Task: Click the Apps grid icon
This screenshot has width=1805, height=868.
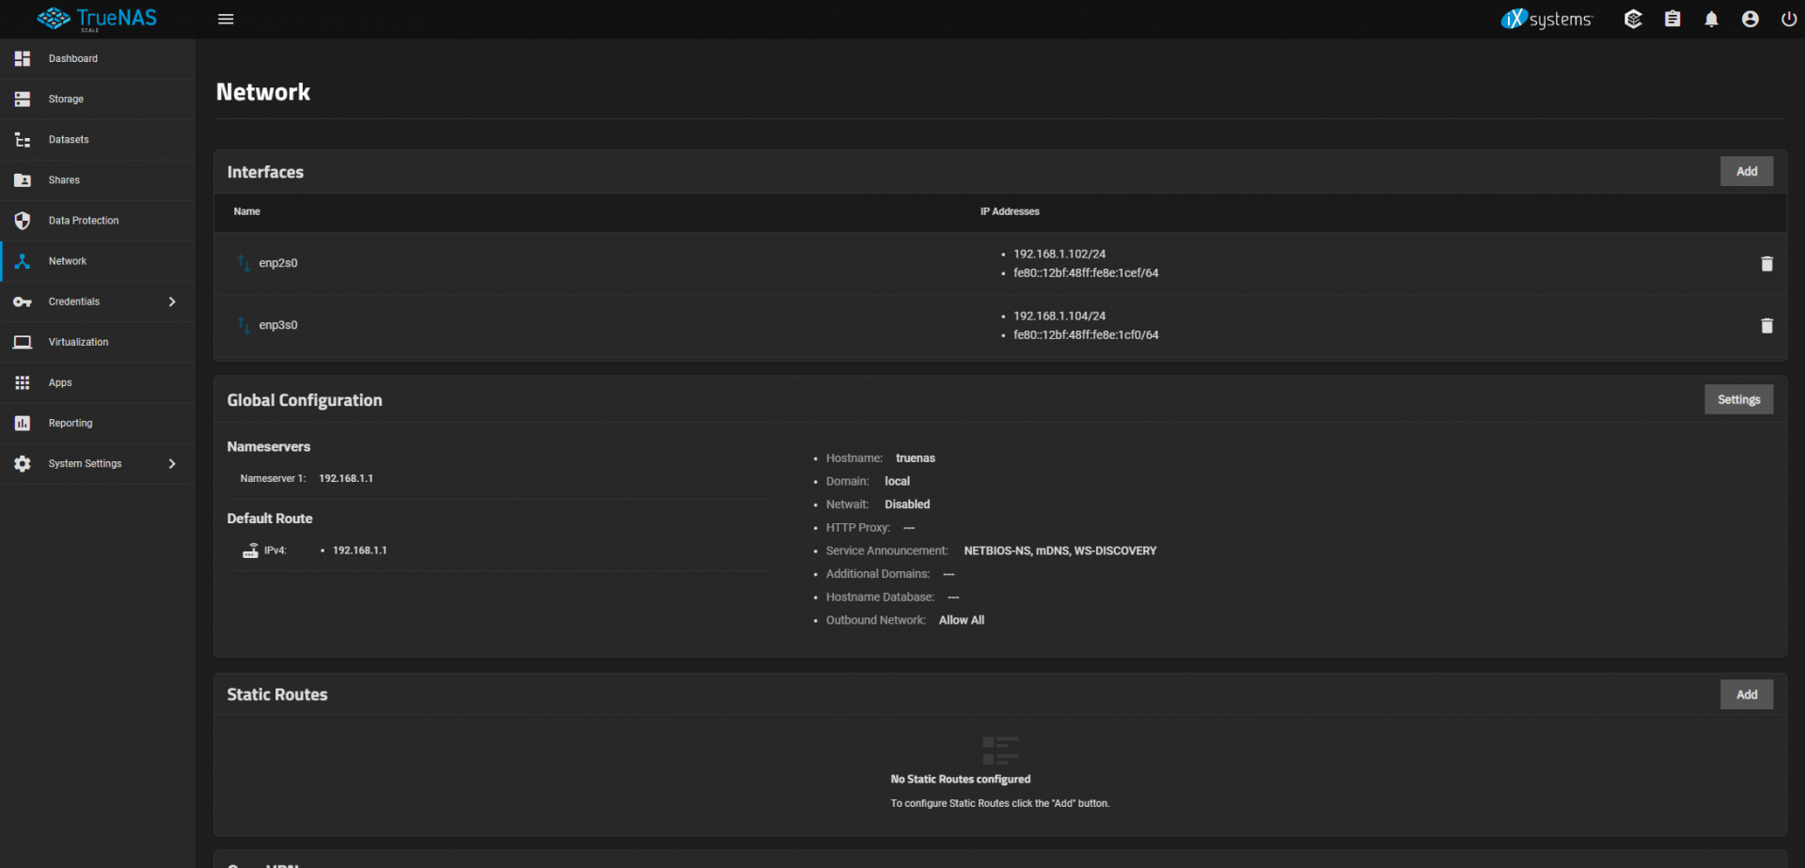Action: point(23,382)
